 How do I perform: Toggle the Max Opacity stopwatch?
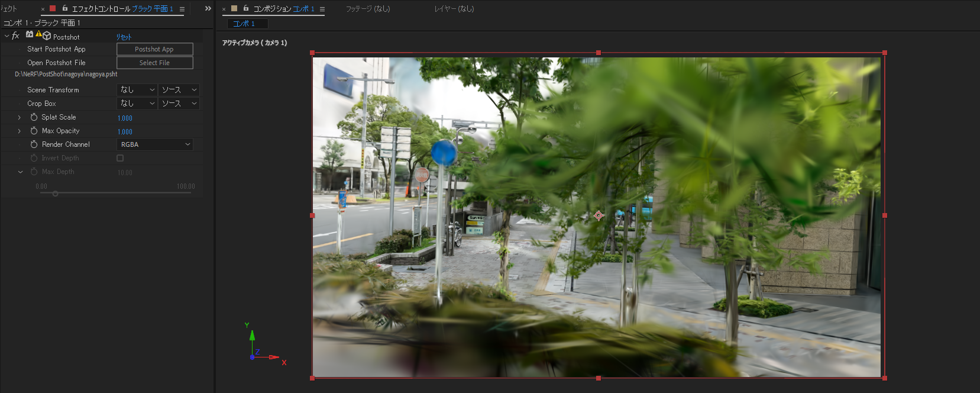[x=34, y=131]
